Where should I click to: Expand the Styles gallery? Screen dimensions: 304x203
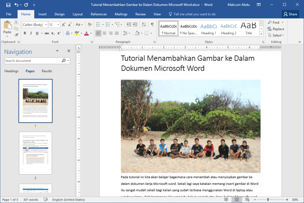[x=261, y=34]
